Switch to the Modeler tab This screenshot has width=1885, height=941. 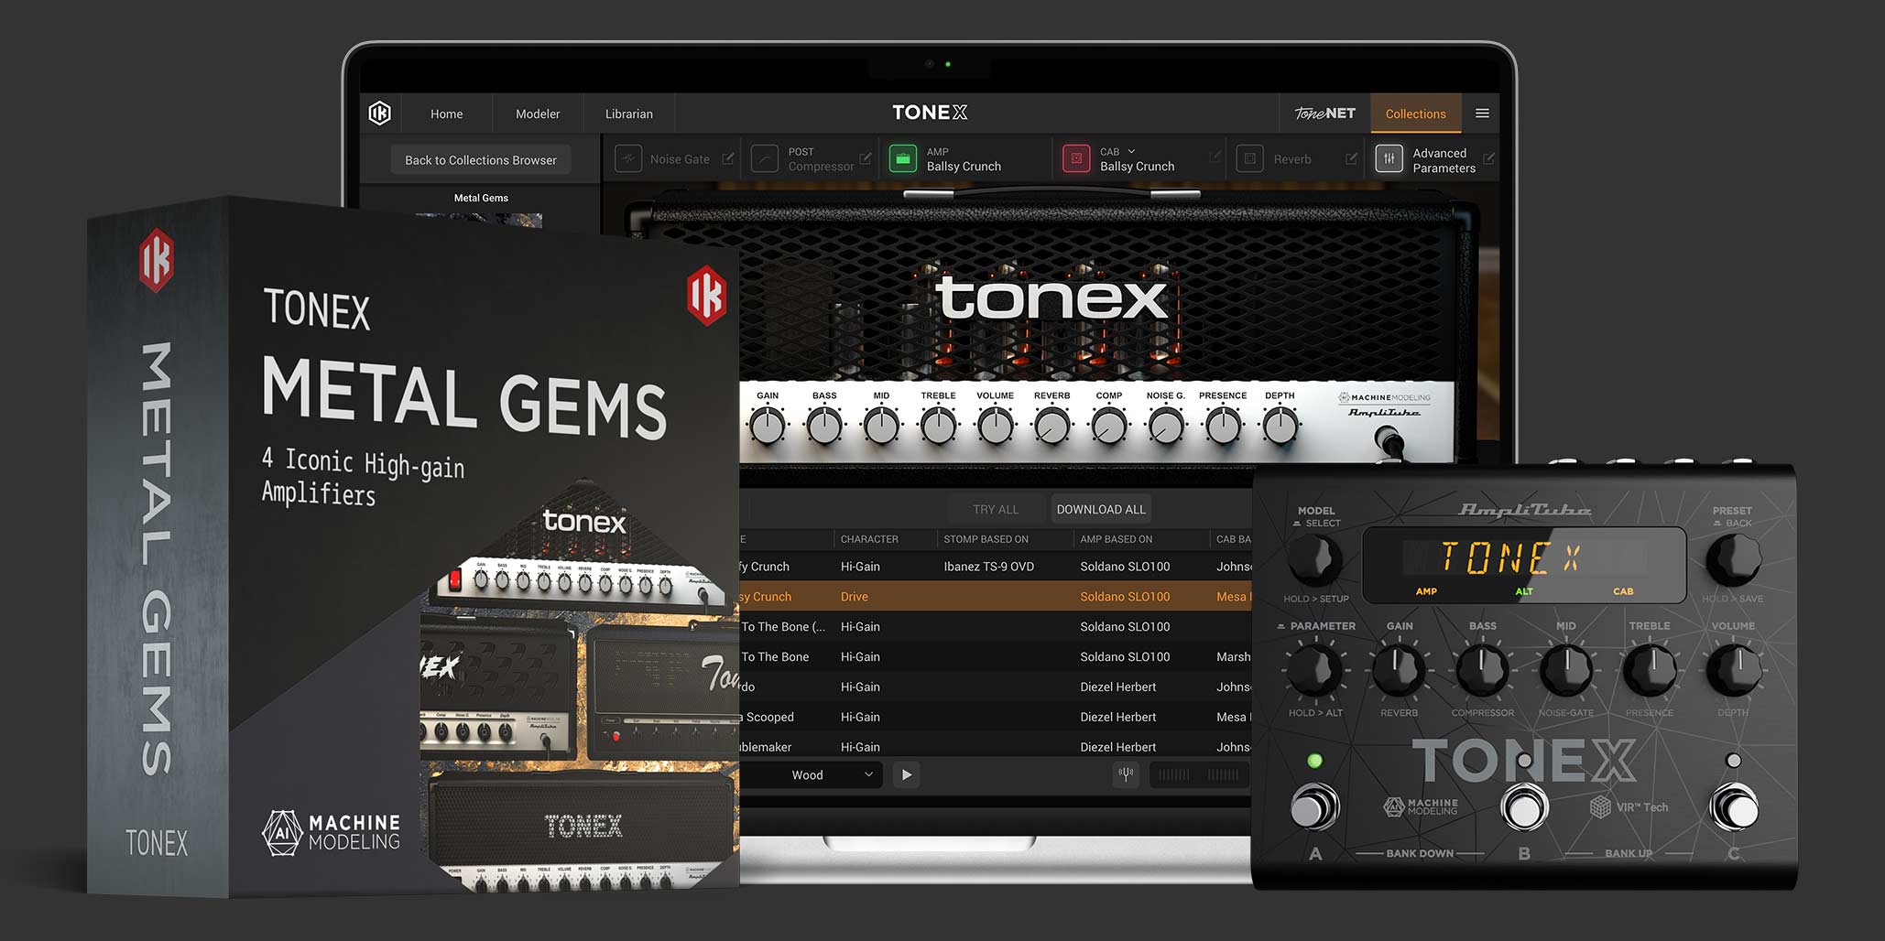pyautogui.click(x=538, y=113)
